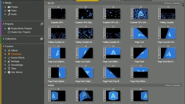This screenshot has height=104, width=185.
Task: Select the Studio Disc Projects item
Action: [21, 32]
